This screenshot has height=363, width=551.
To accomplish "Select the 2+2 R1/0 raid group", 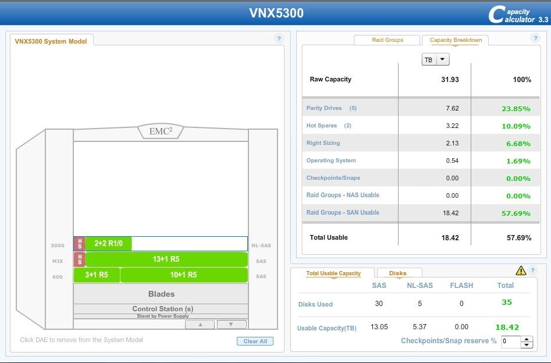I will [109, 244].
